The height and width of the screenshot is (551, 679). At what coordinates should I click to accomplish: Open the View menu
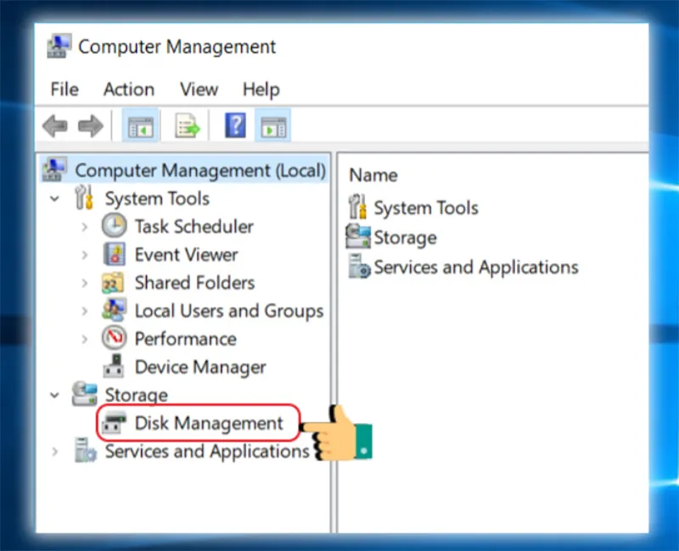click(199, 89)
